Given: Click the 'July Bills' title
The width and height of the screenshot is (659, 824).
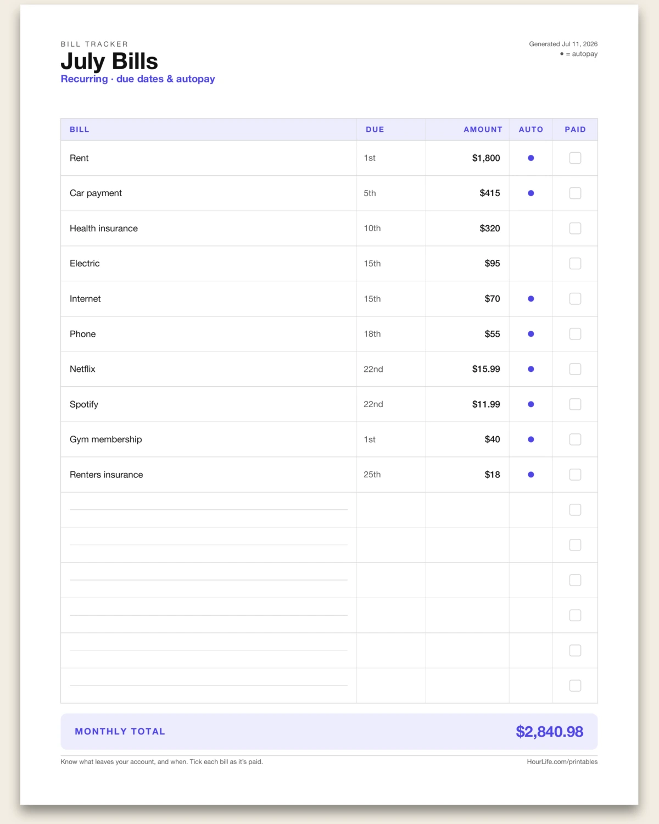Looking at the screenshot, I should click(x=109, y=62).
